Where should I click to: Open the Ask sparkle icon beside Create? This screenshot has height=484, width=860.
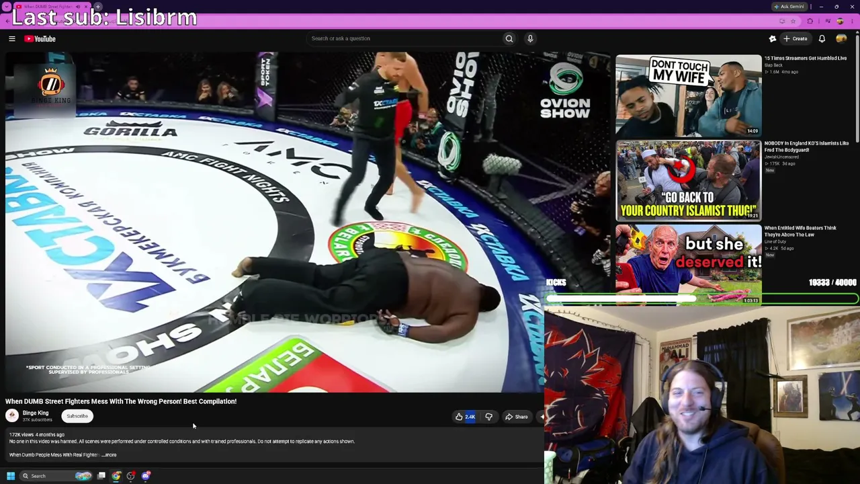click(773, 39)
